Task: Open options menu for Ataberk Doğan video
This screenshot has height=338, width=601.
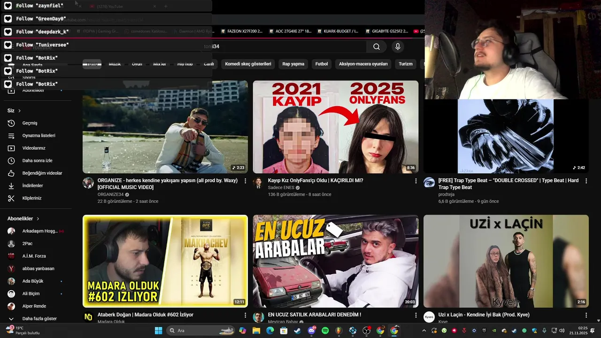Action: (x=245, y=315)
